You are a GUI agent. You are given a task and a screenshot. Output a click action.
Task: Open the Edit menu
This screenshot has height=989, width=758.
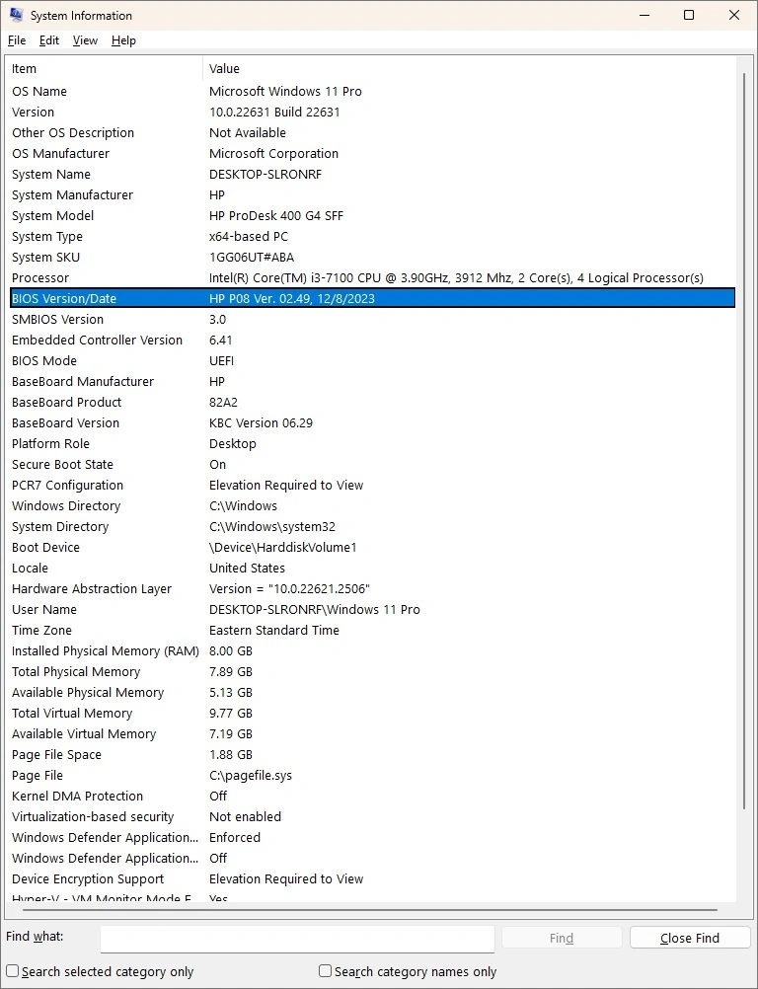49,40
